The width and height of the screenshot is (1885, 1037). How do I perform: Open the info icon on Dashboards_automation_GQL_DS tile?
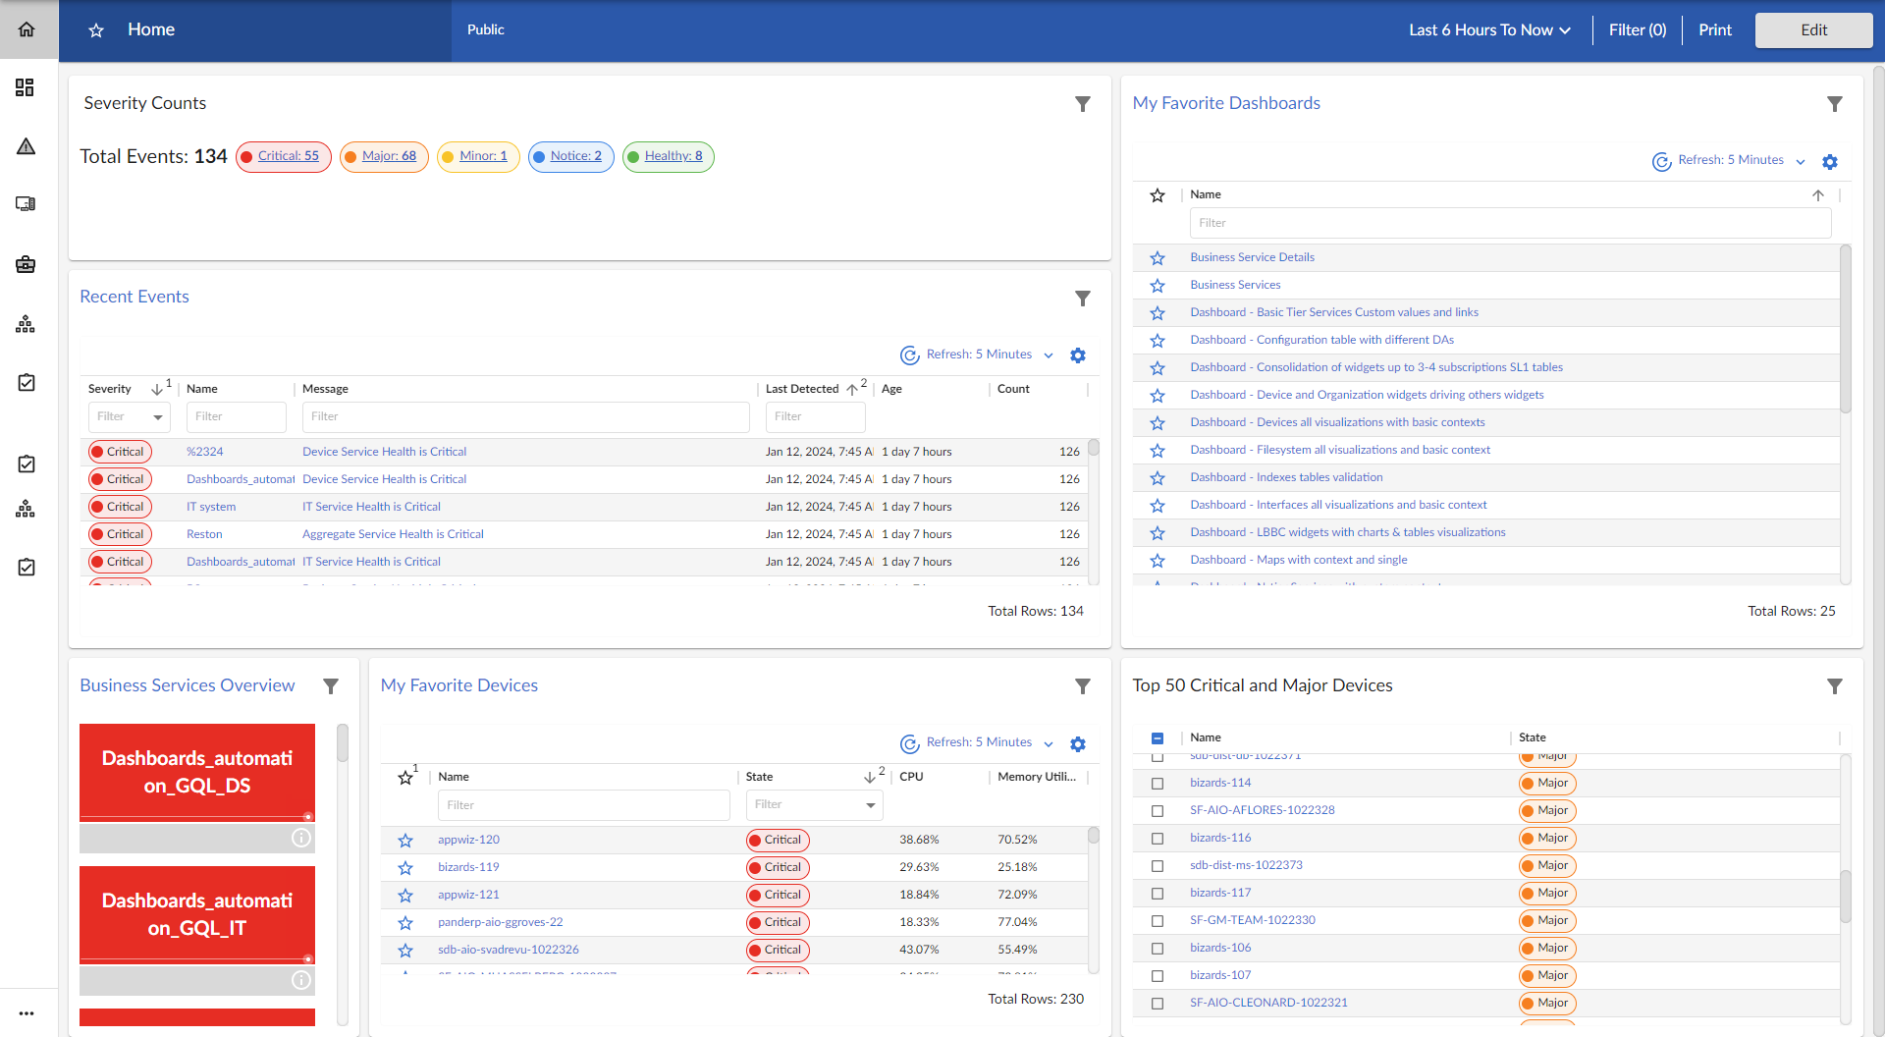point(301,838)
